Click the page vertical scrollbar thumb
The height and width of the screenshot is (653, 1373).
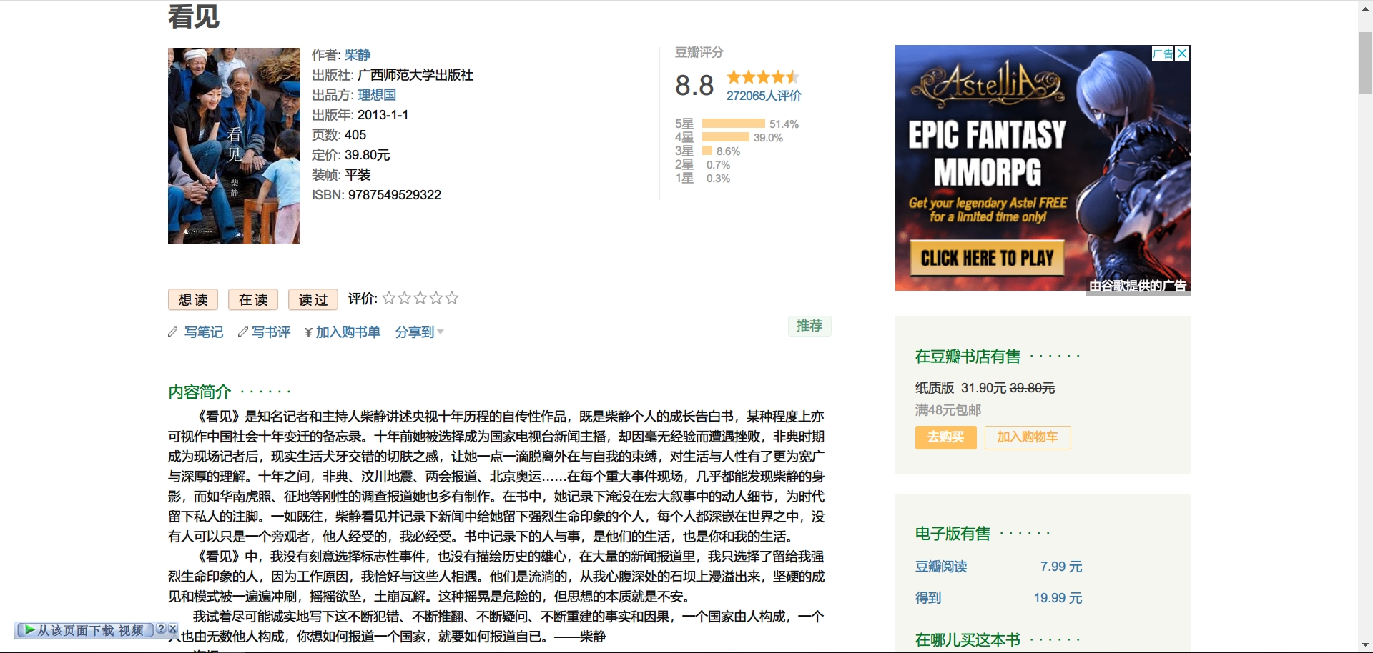pyautogui.click(x=1365, y=63)
